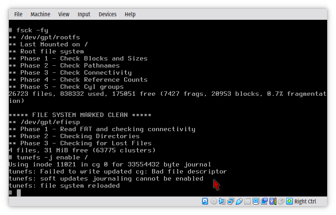Viewport: 336px width, 215px height.
Task: Click the shared folders status icon
Action: [x=248, y=201]
